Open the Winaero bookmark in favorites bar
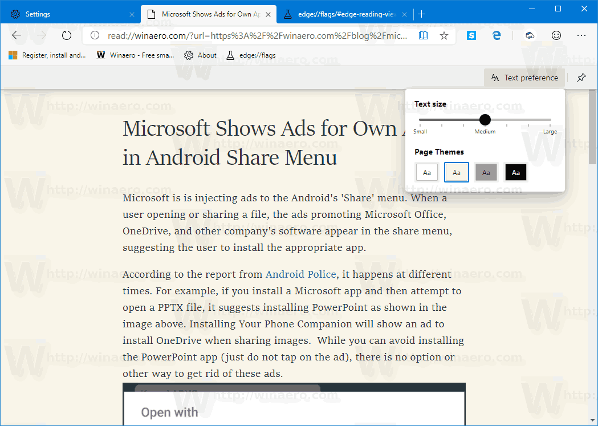 pyautogui.click(x=135, y=55)
